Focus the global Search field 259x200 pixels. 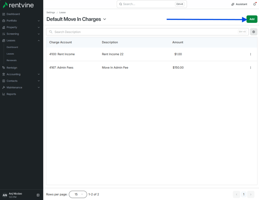pyautogui.click(x=152, y=4)
